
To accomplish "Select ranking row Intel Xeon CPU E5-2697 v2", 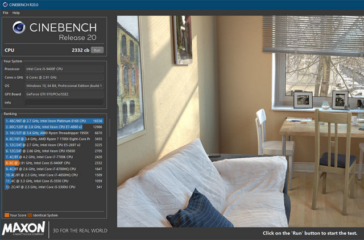I will (54, 145).
